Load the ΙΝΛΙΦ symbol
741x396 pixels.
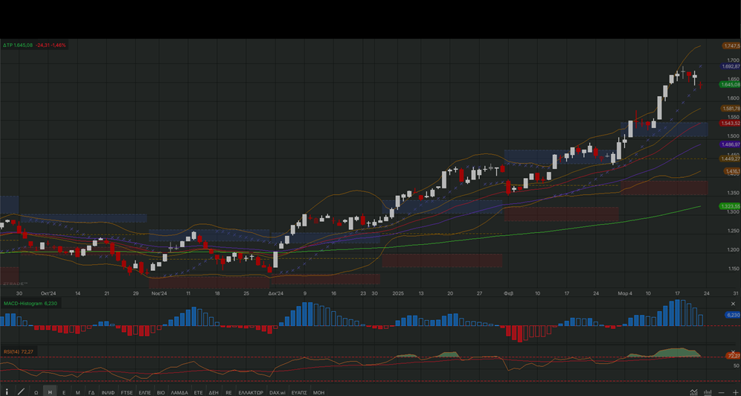[x=108, y=392]
